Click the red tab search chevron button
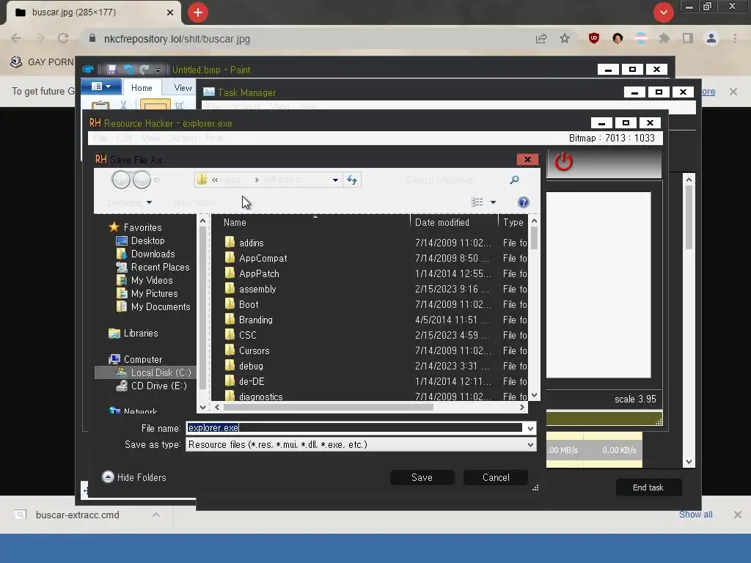Screen dimensions: 751x563 664,12
